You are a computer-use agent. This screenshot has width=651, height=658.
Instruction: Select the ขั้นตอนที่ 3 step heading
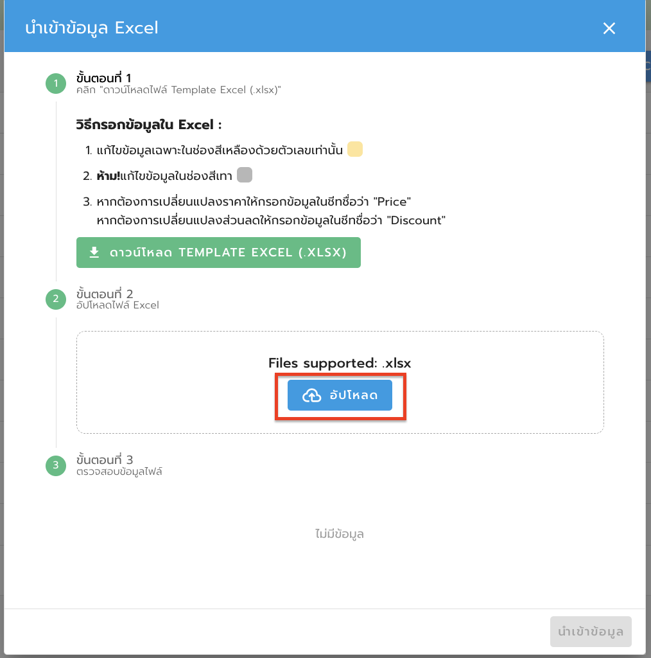pyautogui.click(x=104, y=460)
